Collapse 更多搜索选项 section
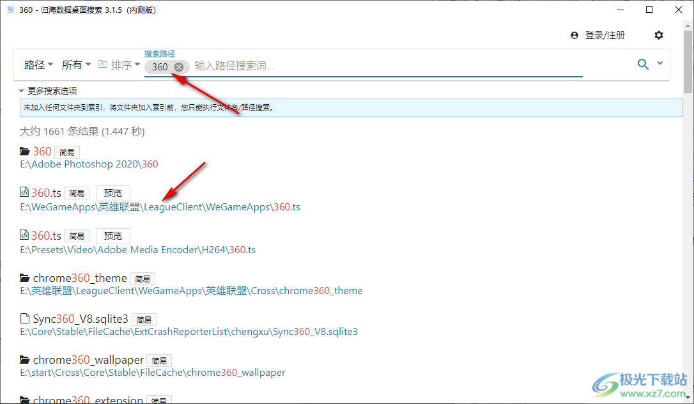The image size is (694, 404). [48, 91]
